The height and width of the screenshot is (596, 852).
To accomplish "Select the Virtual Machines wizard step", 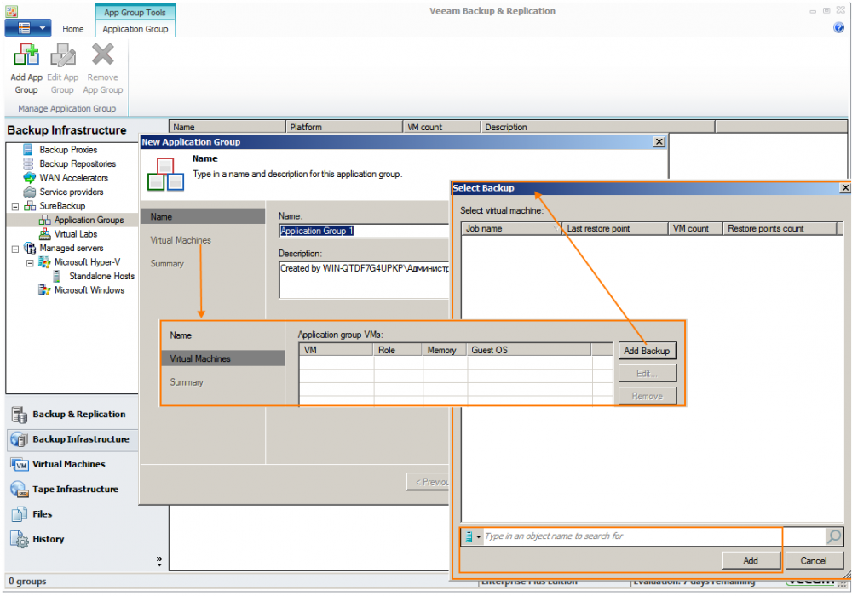I will click(x=181, y=240).
